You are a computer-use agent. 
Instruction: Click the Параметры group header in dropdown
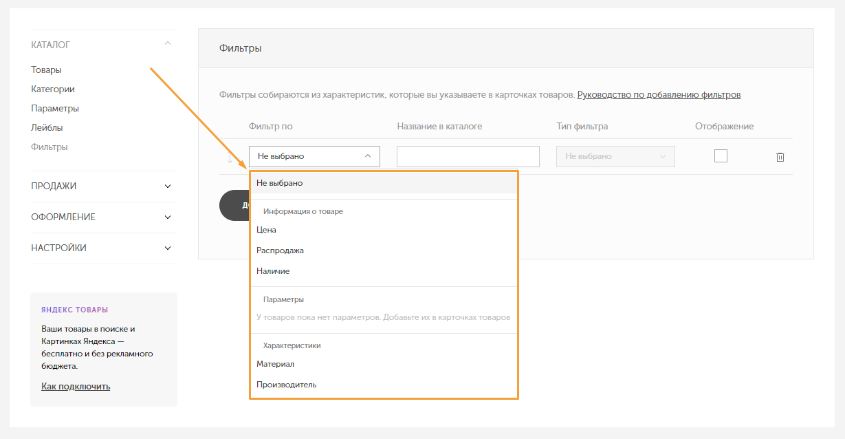coord(283,299)
